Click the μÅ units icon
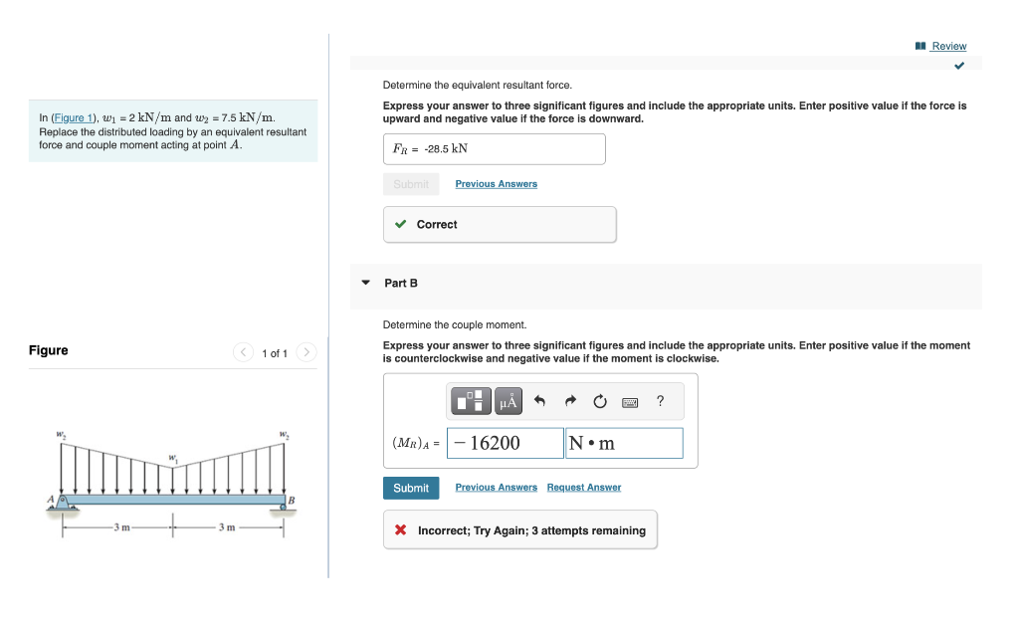 click(x=507, y=401)
